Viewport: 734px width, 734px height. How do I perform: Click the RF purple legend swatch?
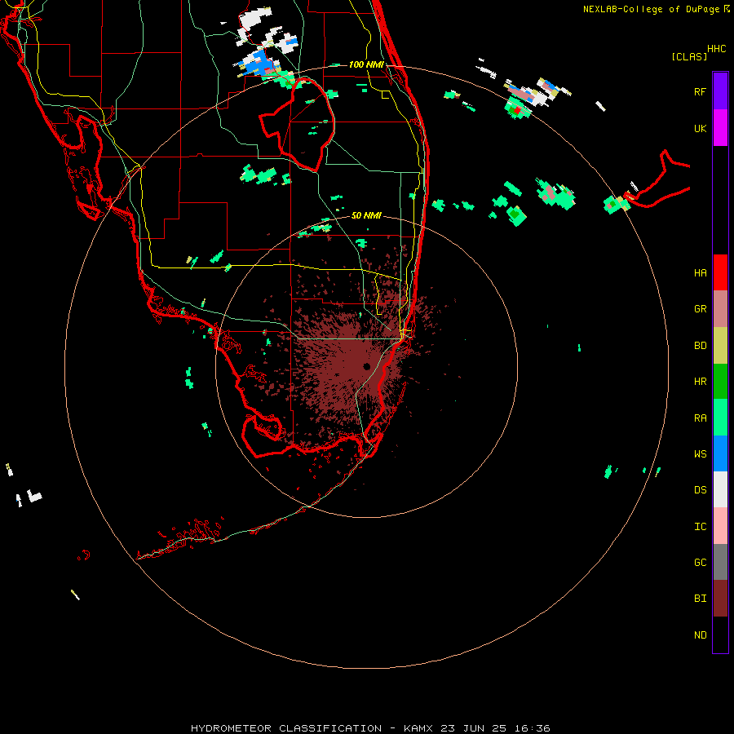[x=720, y=91]
